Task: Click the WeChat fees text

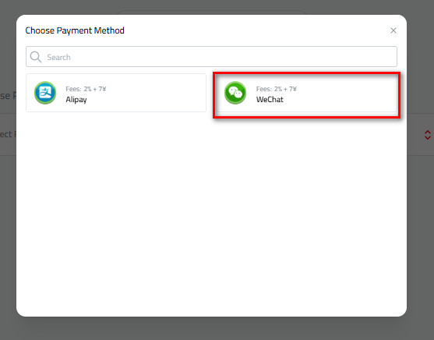Action: pyautogui.click(x=277, y=89)
